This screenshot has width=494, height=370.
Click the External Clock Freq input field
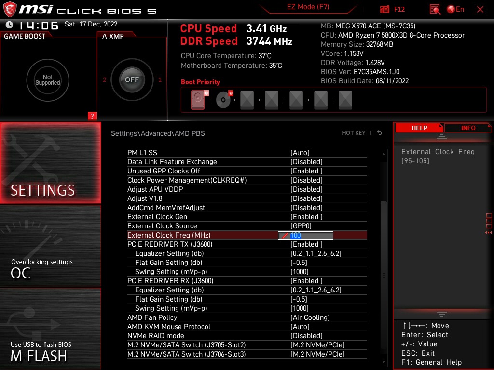305,235
